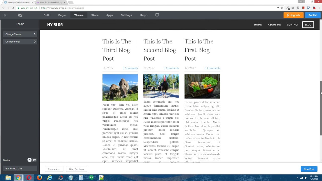Open 0 Comments link of third blog post
The width and height of the screenshot is (322, 181).
(130, 68)
